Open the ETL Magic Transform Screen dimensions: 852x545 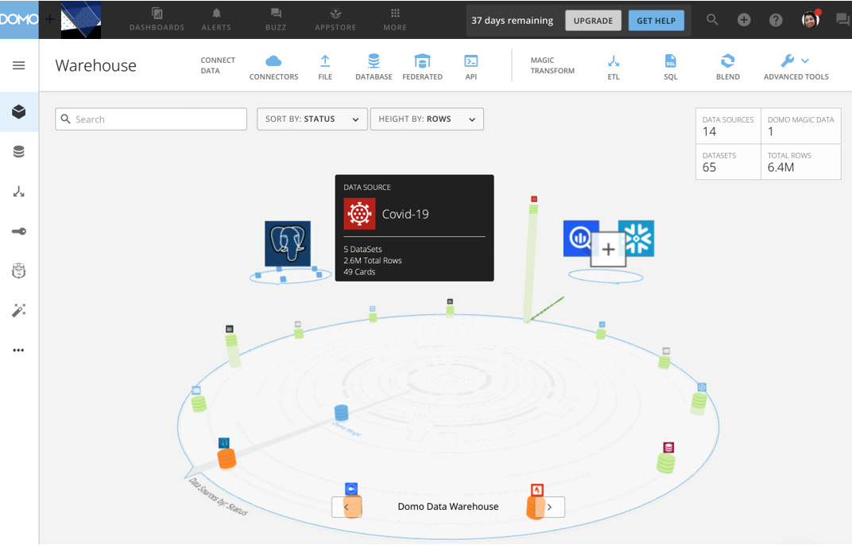pos(614,68)
